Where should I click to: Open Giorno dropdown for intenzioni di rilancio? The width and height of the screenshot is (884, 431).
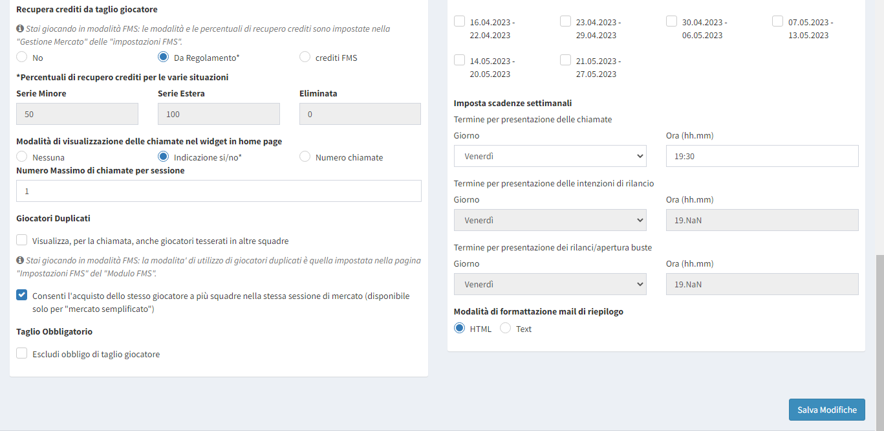point(550,220)
